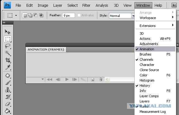The height and width of the screenshot is (115, 179).
Task: Play the animation
Action: click(67, 79)
